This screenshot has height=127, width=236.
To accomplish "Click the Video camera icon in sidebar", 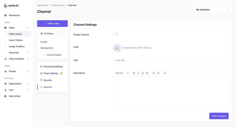I will (x=6, y=28).
